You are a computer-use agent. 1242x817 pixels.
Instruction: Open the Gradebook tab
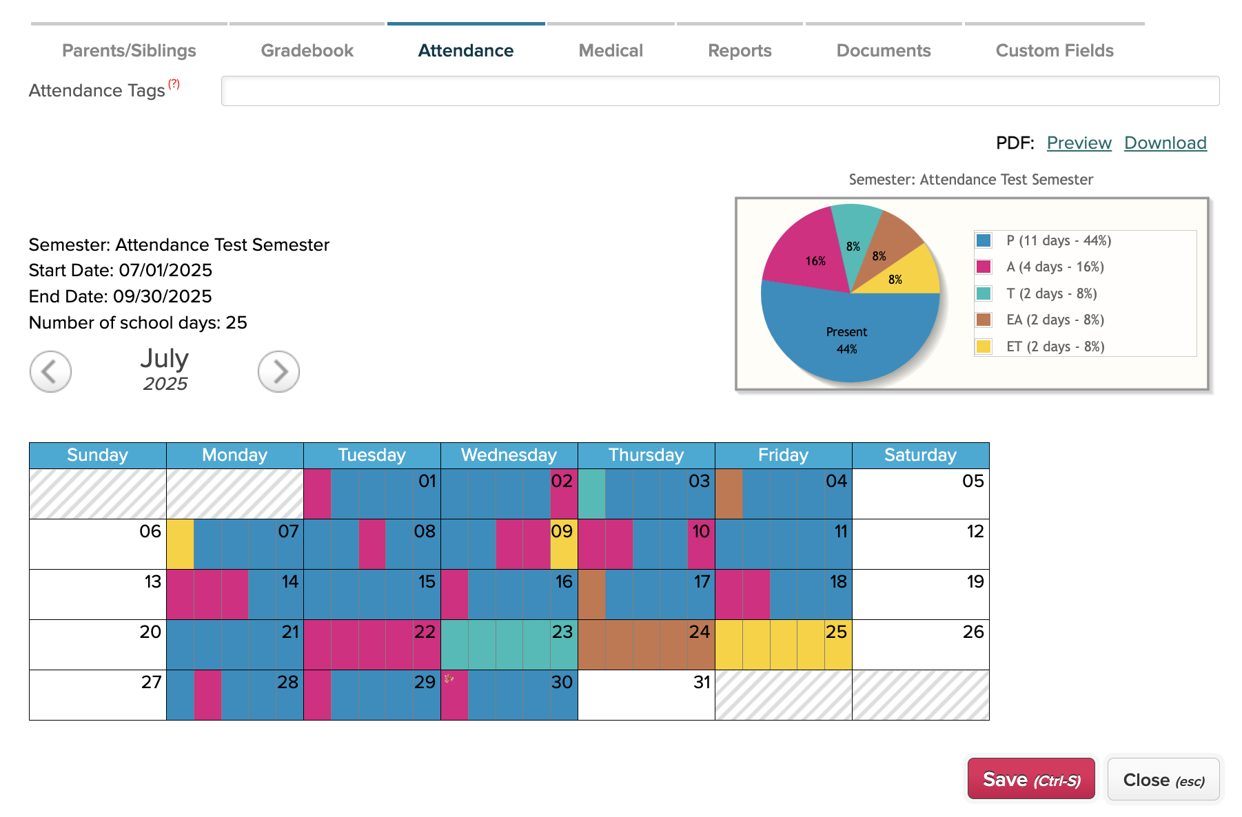(307, 50)
